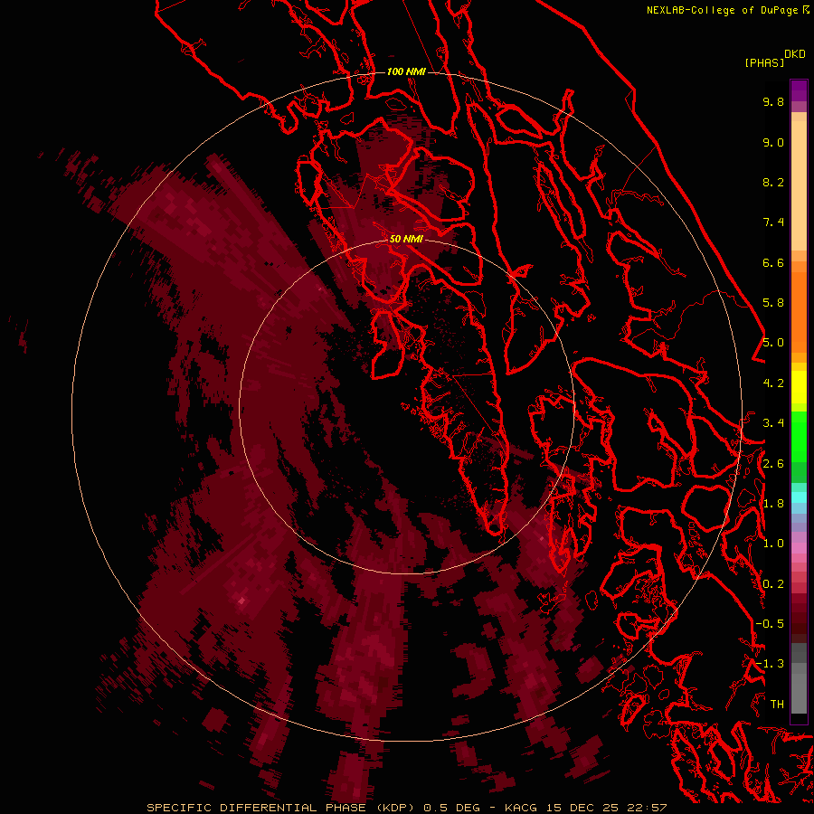This screenshot has width=814, height=814.
Task: Click the 5.0 value on color scale
Action: [773, 343]
